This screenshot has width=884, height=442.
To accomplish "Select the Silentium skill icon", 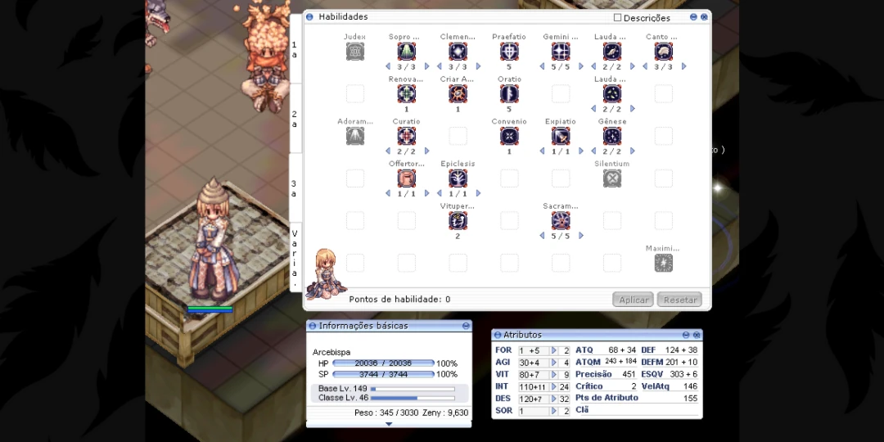I will 612,178.
